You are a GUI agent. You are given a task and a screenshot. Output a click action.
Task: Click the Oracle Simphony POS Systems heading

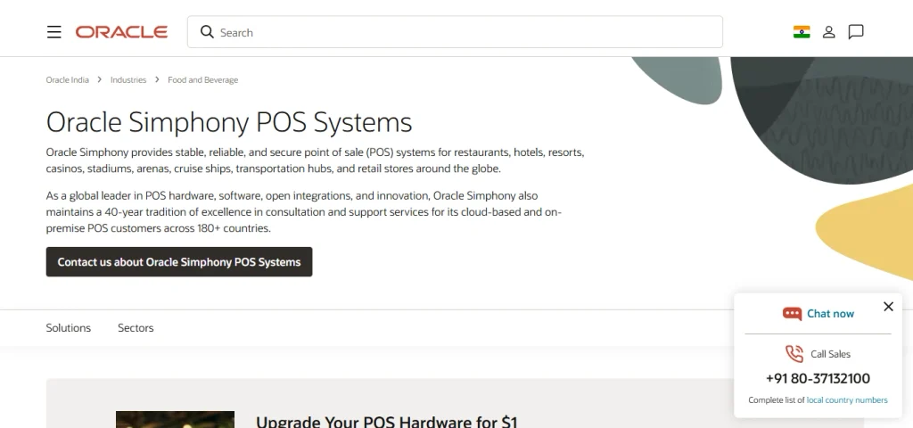pos(229,122)
